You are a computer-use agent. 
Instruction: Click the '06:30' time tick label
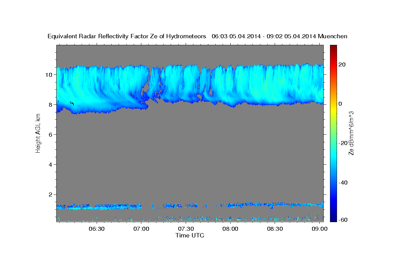[97, 229]
